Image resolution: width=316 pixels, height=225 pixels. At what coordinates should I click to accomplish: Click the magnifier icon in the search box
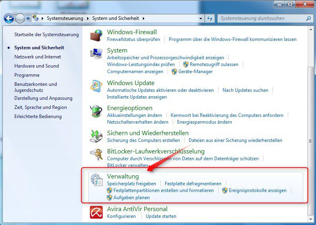(308, 19)
